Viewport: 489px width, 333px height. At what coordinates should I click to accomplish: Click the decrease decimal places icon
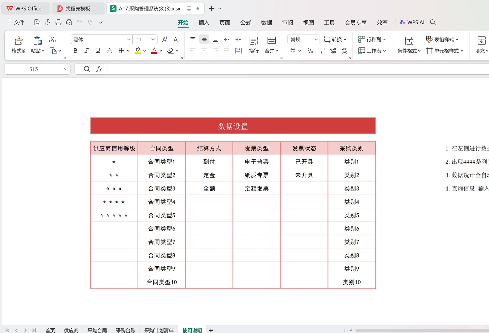pyautogui.click(x=345, y=51)
